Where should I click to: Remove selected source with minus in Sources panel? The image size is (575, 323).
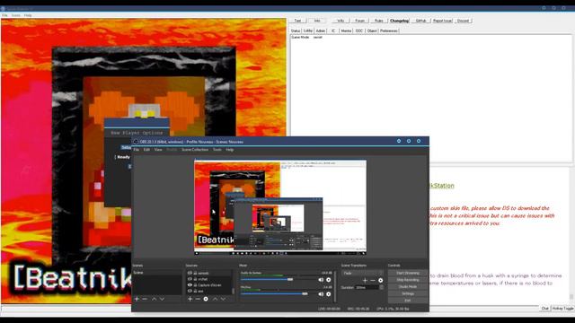198,299
